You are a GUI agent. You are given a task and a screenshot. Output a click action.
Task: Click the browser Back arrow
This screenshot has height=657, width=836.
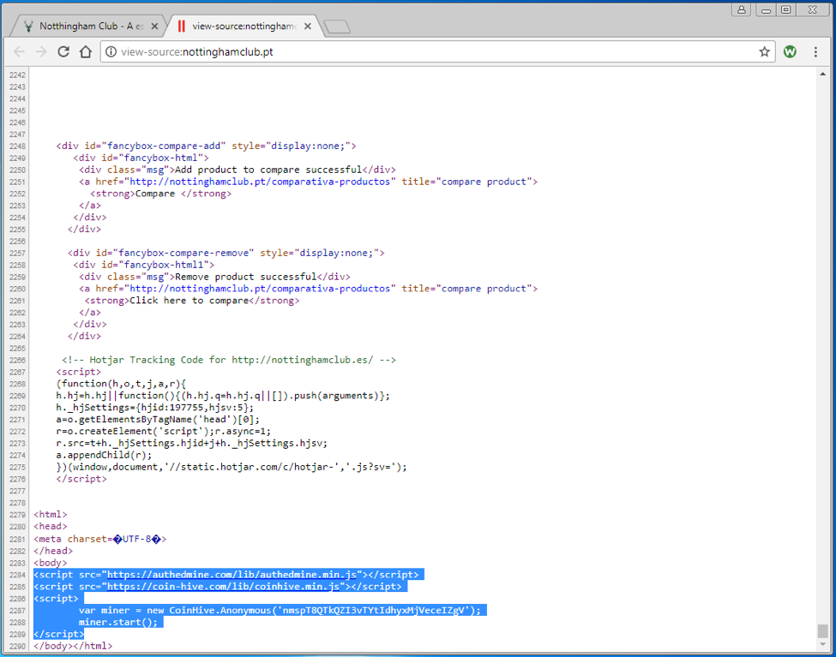19,51
